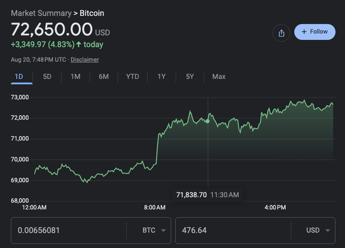Select the YTD range tab
345x248 pixels.
click(132, 77)
